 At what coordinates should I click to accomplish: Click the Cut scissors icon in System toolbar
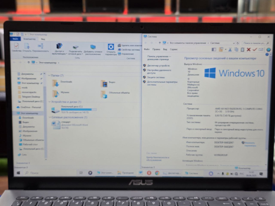(x=230, y=49)
